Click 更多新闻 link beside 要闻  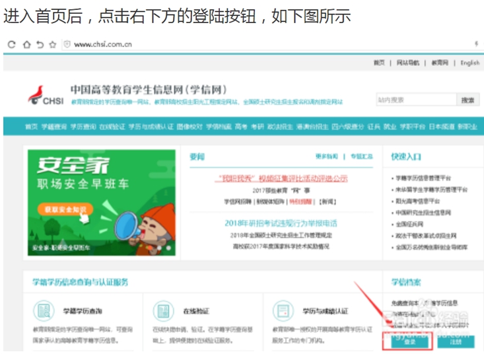[x=327, y=157]
